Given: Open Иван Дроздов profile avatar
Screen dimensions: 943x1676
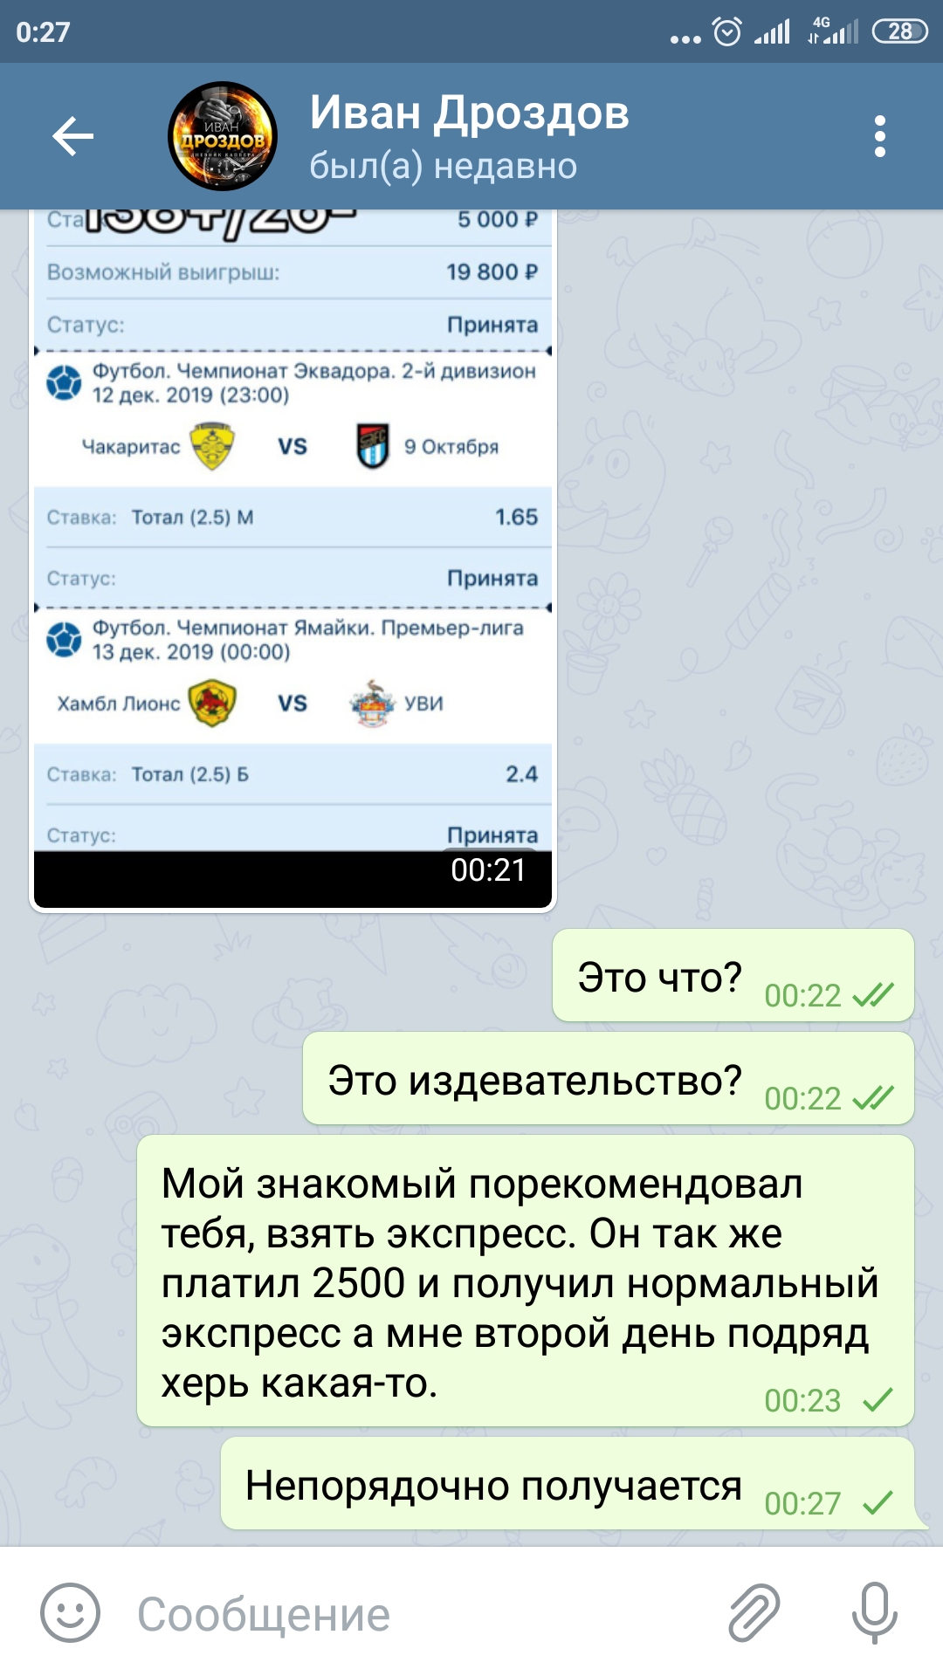Looking at the screenshot, I should [223, 136].
